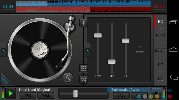The width and height of the screenshot is (179, 100).
Task: Open settings gears in bottom corner
Action: coord(5,81)
